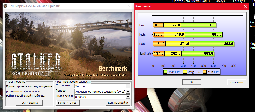
Task: Click the Тест и оценка group heading label
Action: point(17,82)
